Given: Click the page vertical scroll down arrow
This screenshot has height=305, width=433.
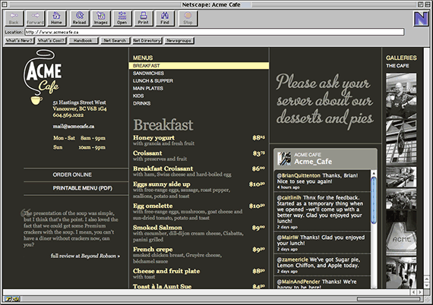Looking at the screenshot, I should [x=427, y=286].
